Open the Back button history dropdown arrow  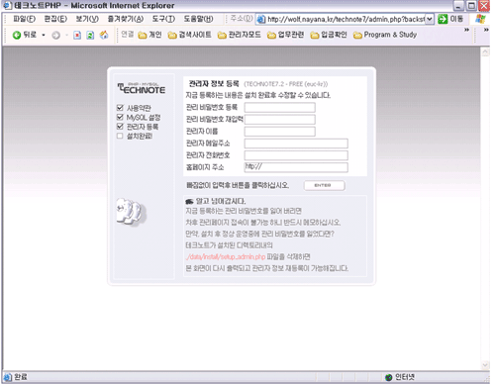pos(44,35)
